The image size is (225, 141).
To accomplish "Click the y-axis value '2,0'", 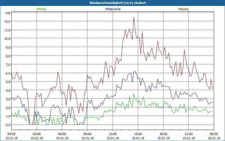I will pyautogui.click(x=8, y=108).
